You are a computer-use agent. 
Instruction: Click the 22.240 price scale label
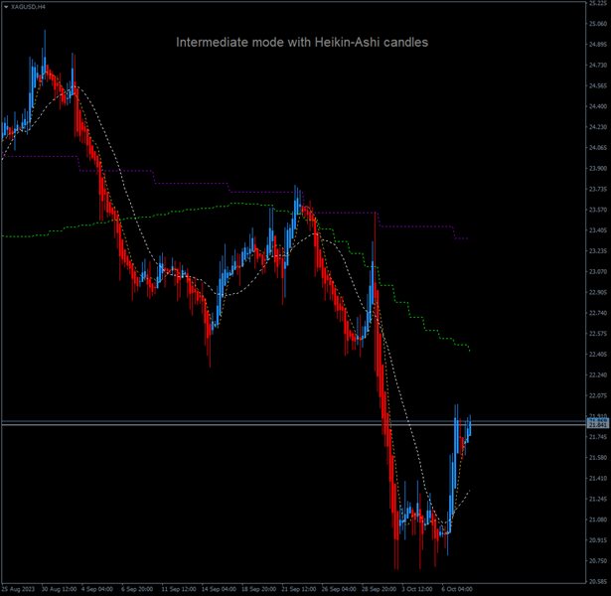(x=598, y=374)
